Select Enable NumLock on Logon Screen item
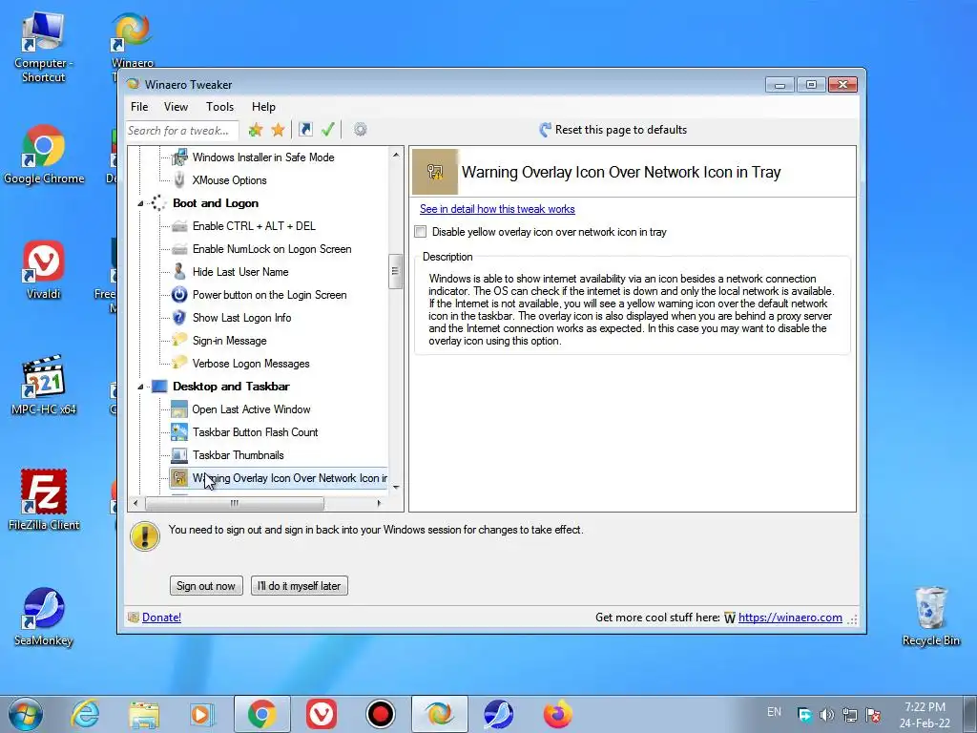This screenshot has width=977, height=733. [x=272, y=249]
